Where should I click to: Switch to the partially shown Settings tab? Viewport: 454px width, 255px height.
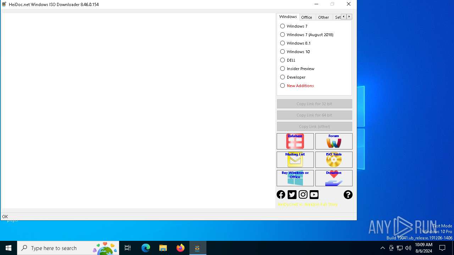[x=337, y=17]
